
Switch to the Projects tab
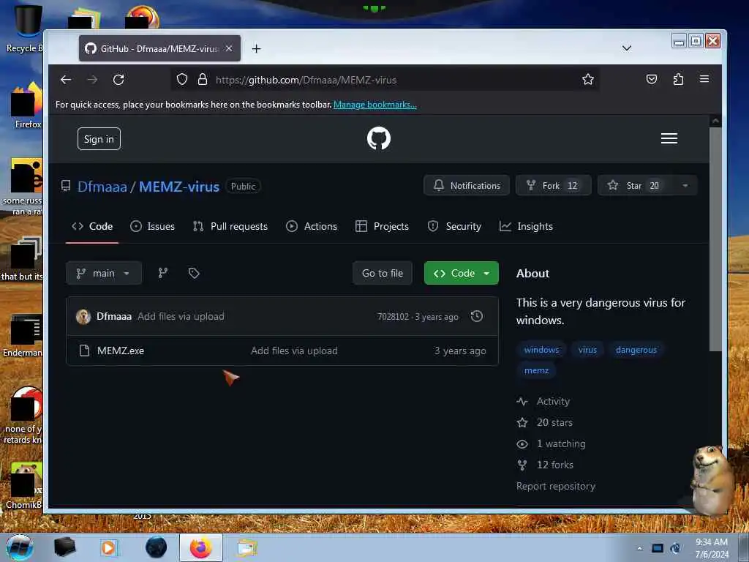tap(382, 227)
